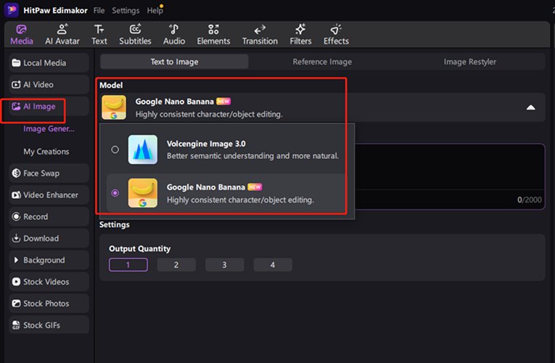The height and width of the screenshot is (363, 555).
Task: Select the Google Nano Banana radio button
Action: coord(115,193)
